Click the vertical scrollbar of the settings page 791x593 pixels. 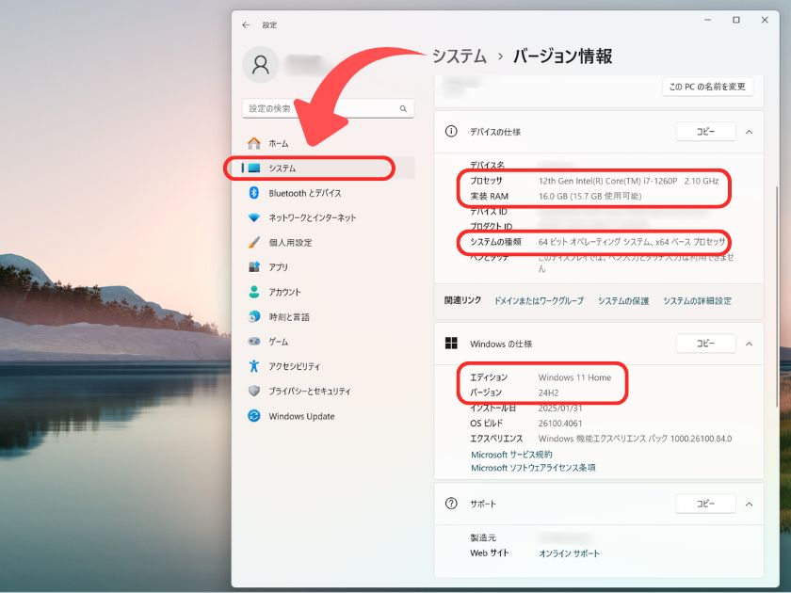777,296
